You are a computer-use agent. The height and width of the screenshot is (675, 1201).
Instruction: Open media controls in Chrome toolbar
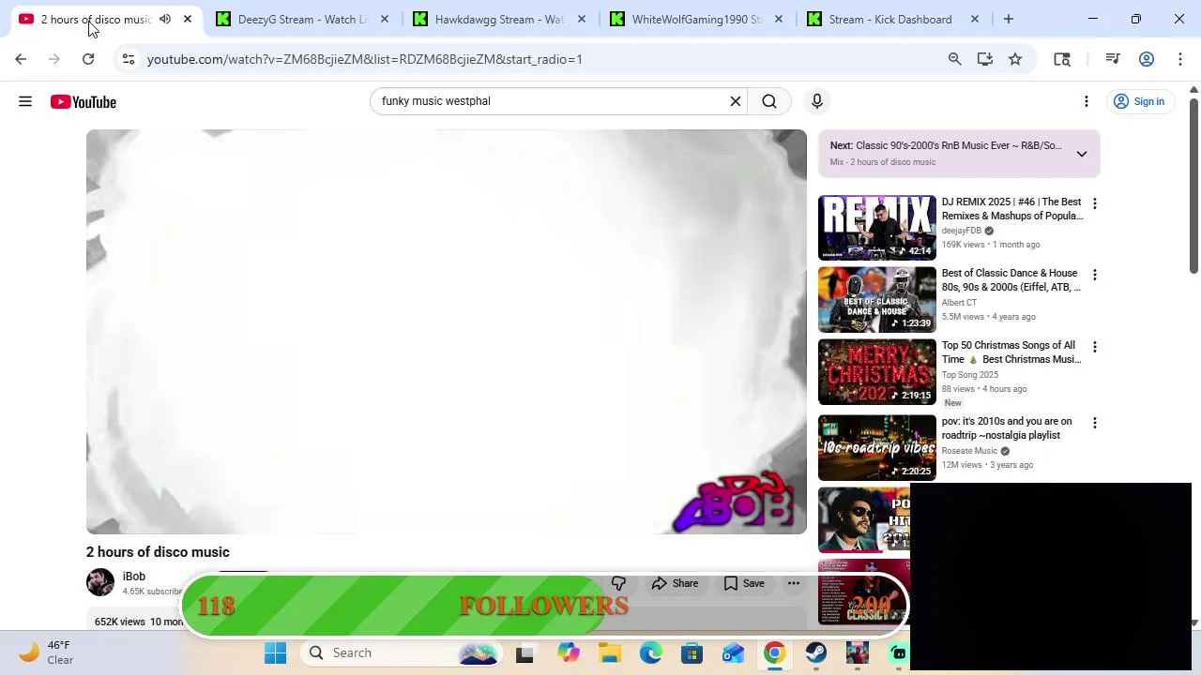pyautogui.click(x=1113, y=59)
